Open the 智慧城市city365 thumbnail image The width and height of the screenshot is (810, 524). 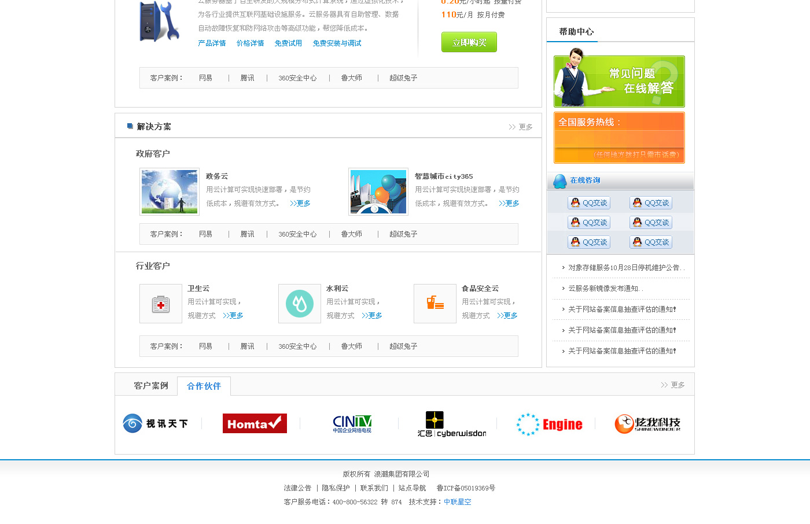[x=378, y=192]
